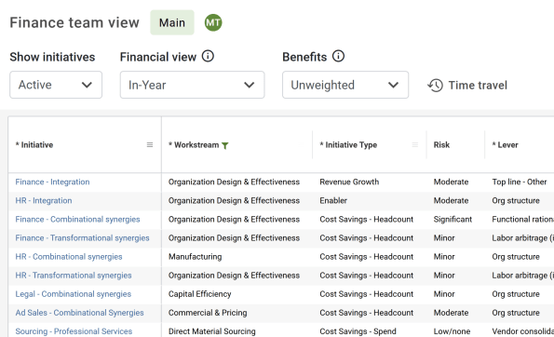
Task: Open the HR - Integration initiative link
Action: coord(44,201)
